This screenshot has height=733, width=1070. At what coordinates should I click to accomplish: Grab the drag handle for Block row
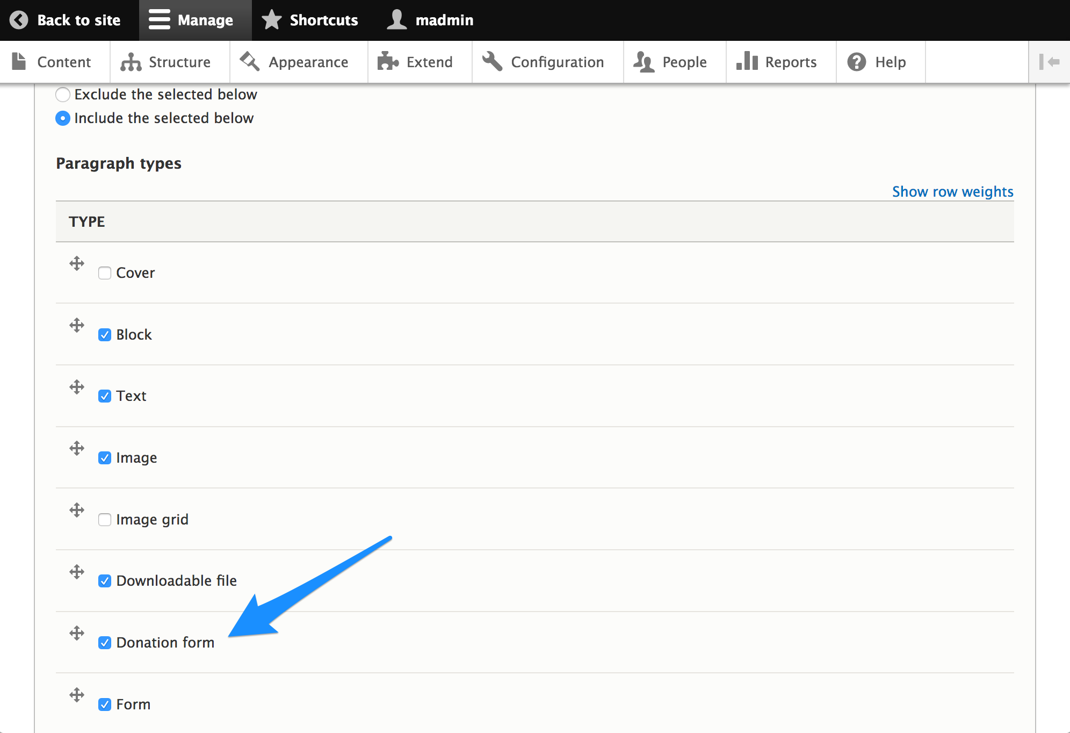[x=77, y=325]
